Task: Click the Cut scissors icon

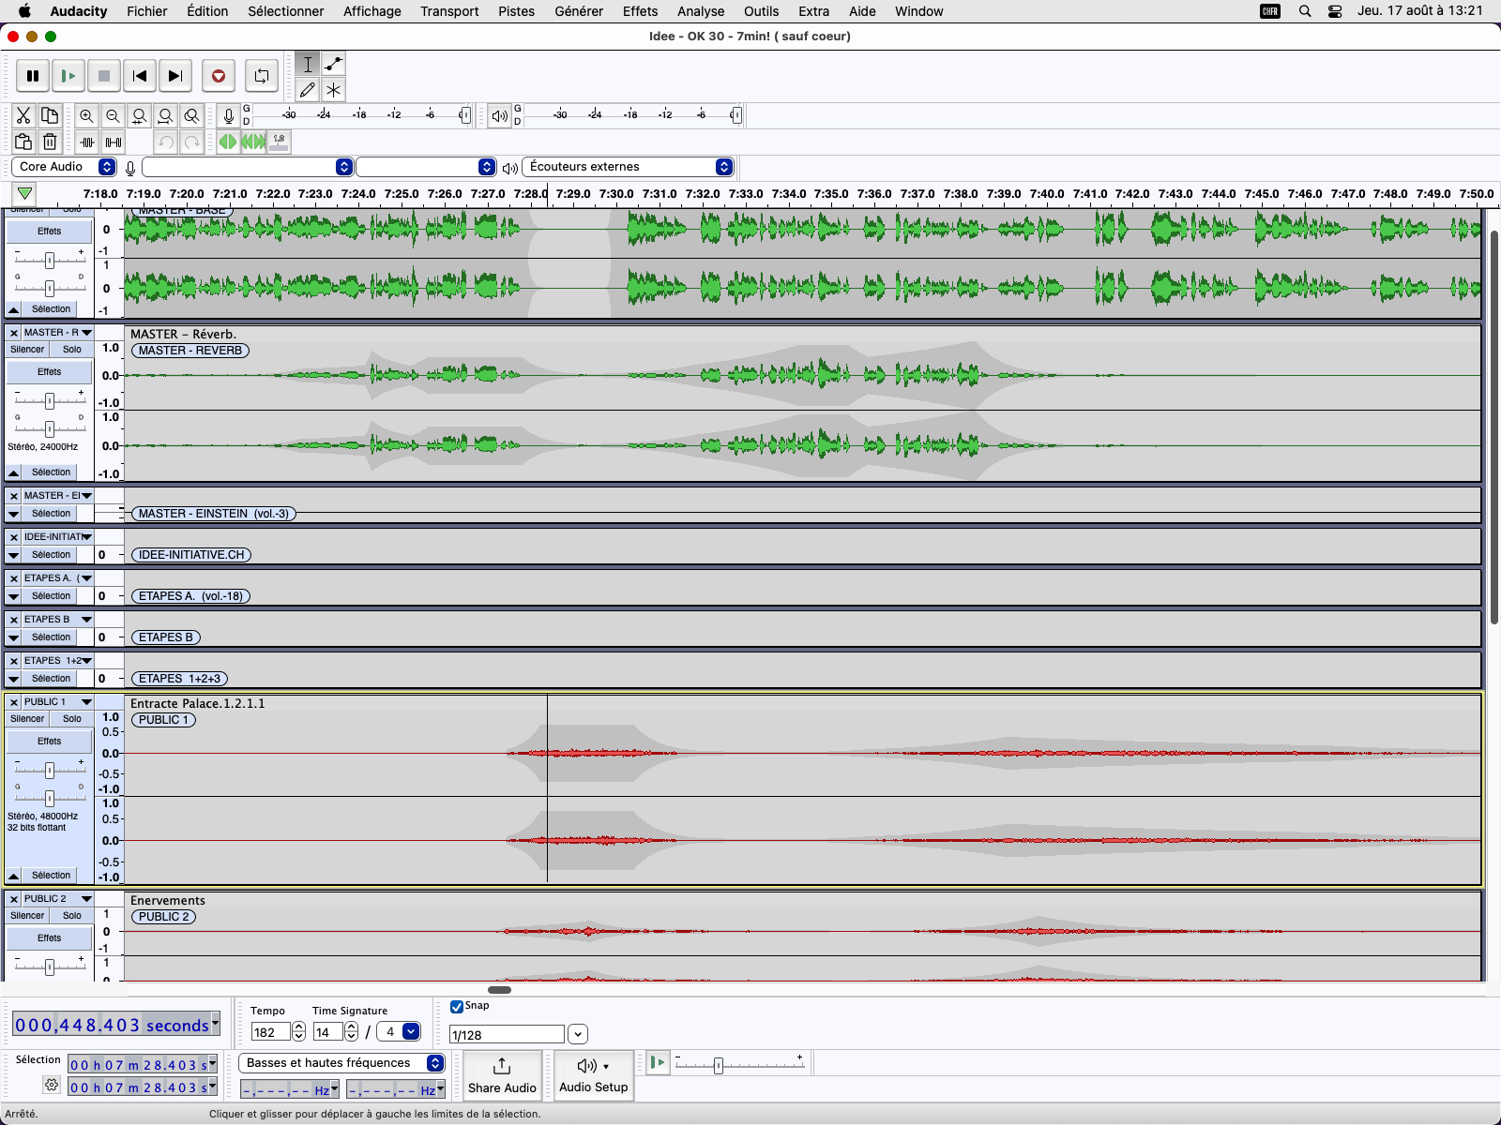Action: click(23, 115)
